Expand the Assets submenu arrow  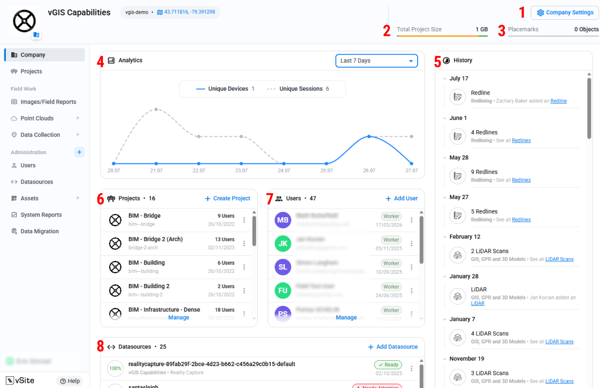click(x=78, y=198)
